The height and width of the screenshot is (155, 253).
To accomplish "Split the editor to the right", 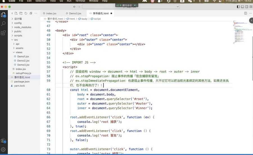I will click(246, 13).
